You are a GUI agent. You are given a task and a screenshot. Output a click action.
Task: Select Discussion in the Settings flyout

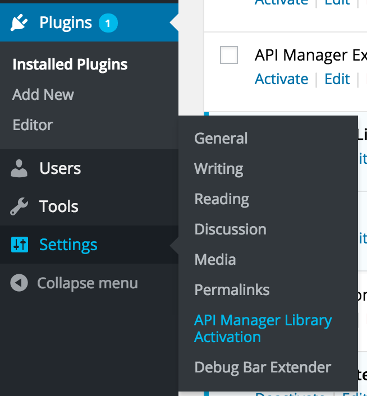click(230, 229)
